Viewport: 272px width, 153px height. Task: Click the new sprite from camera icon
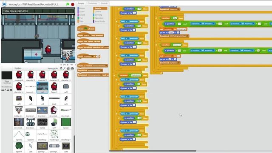tap(72, 68)
